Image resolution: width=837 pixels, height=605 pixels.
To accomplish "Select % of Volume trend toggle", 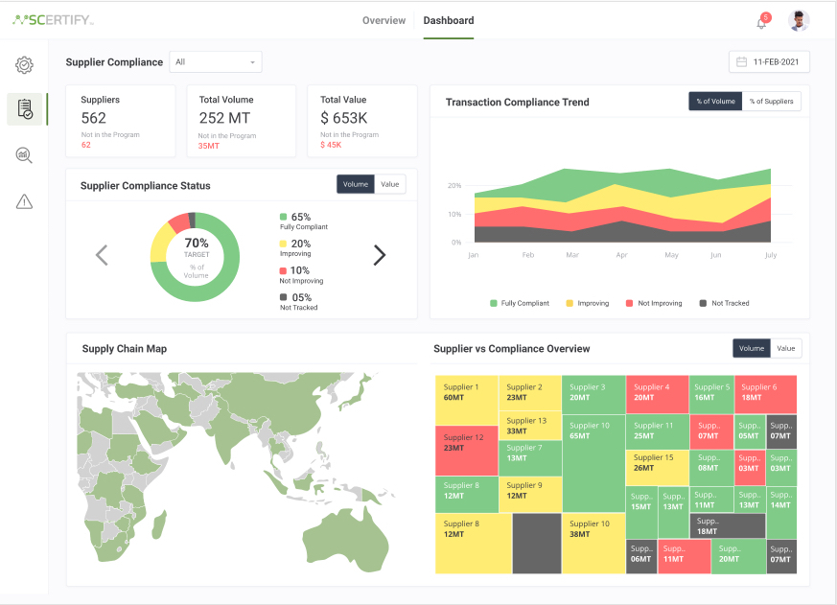I will tap(715, 101).
